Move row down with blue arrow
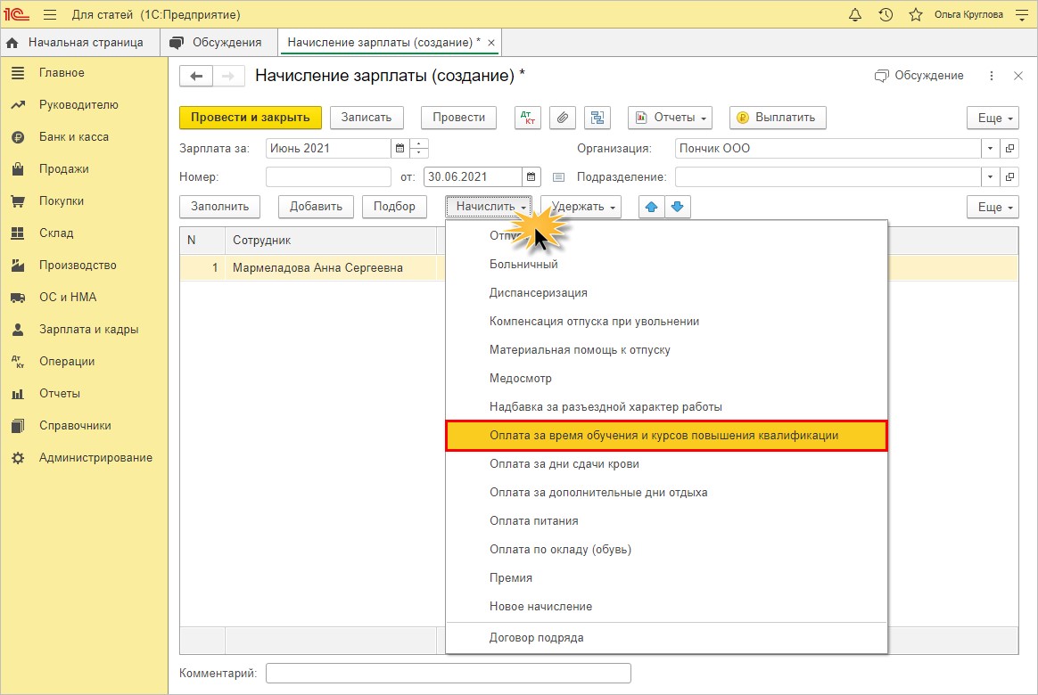This screenshot has width=1038, height=695. (x=677, y=207)
